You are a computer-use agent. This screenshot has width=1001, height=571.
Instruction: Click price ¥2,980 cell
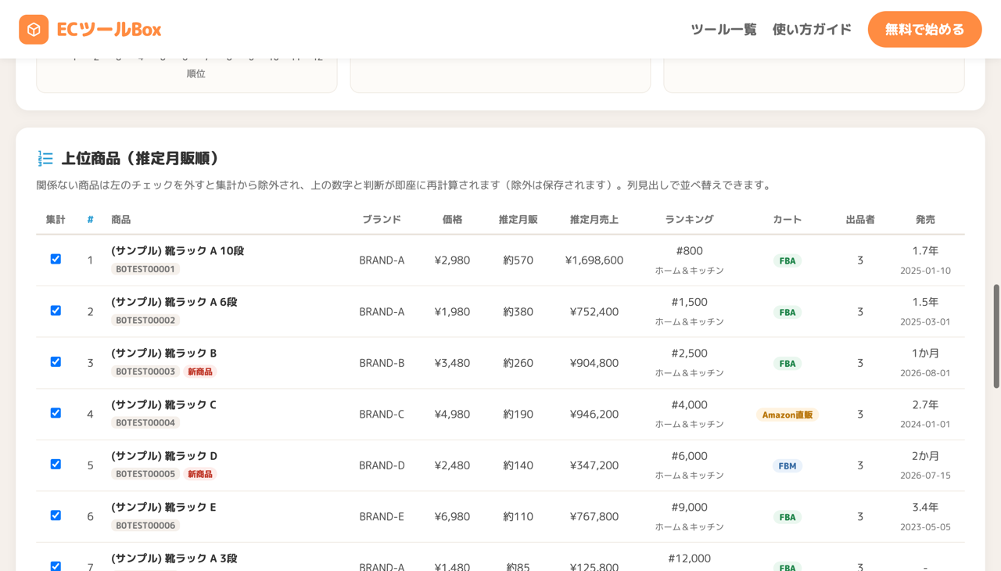point(452,260)
